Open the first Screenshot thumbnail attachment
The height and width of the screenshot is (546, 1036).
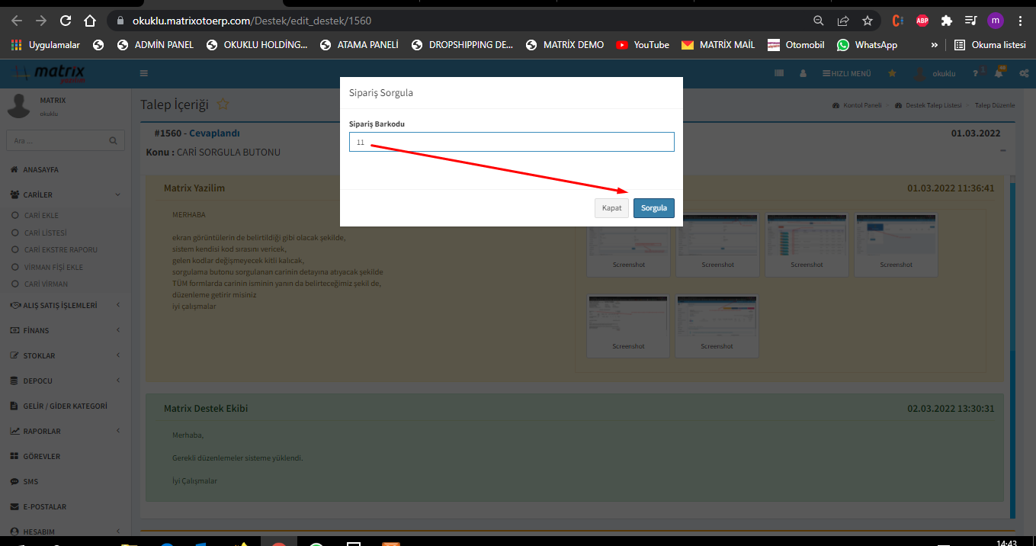coord(628,244)
